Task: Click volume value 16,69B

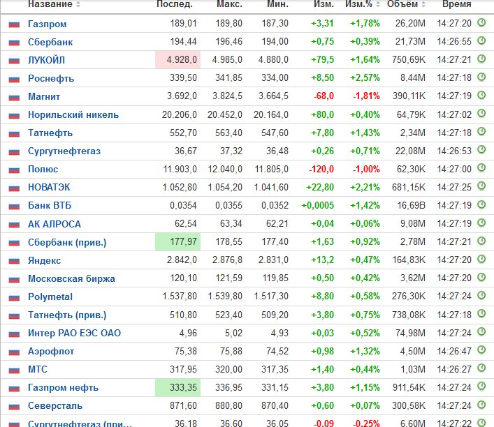Action: point(411,205)
